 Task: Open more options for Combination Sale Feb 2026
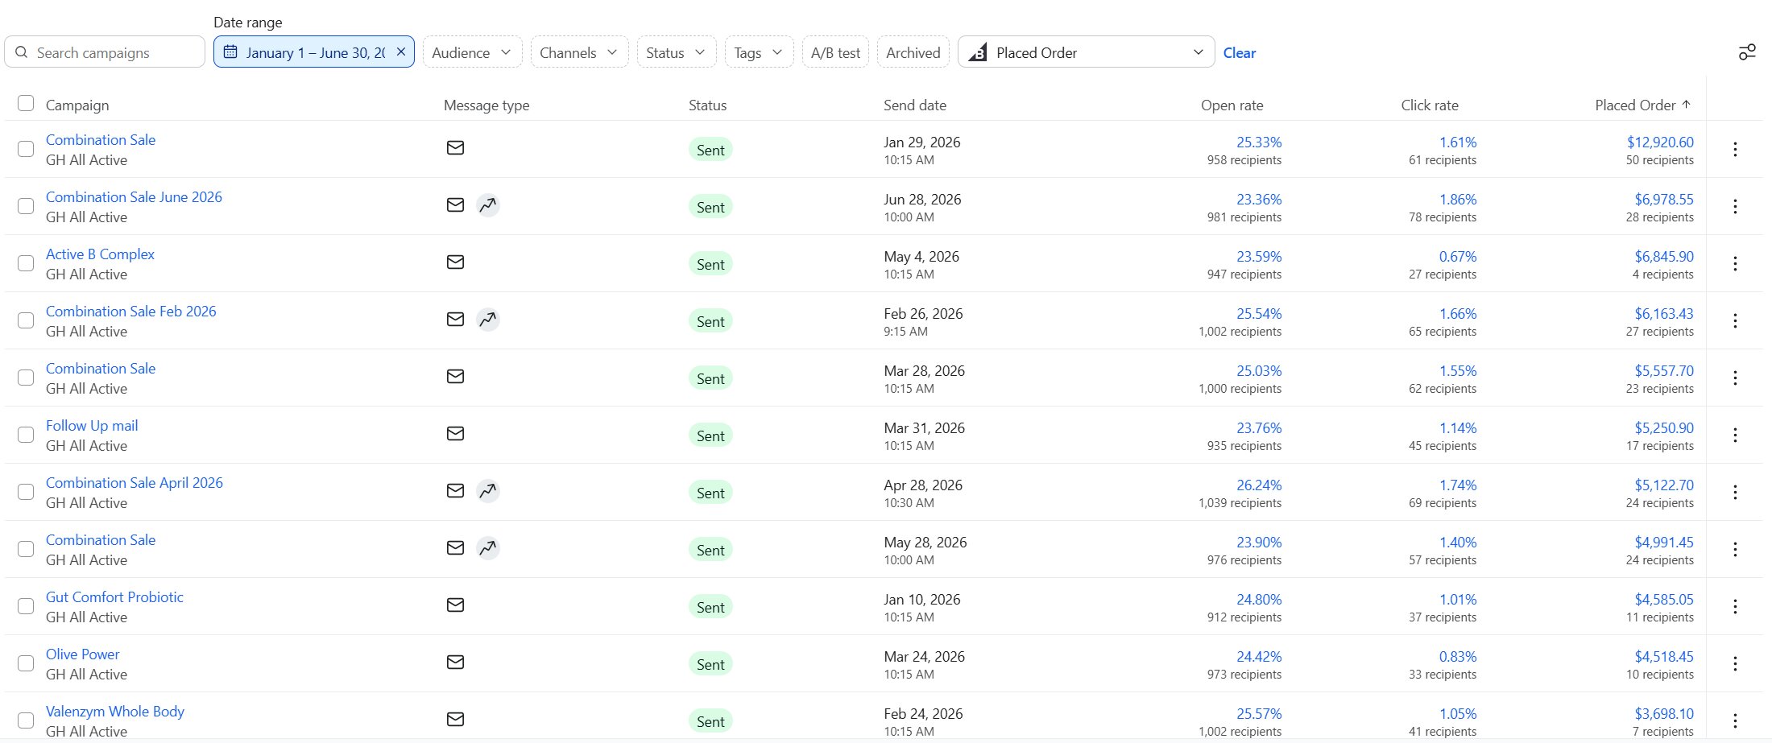(x=1735, y=320)
